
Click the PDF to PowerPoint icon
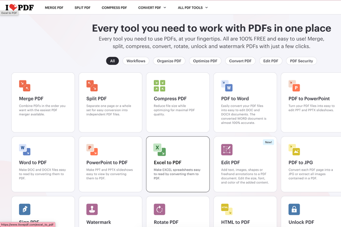pos(294,86)
